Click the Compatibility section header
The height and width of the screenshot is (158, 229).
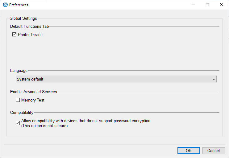[22, 113]
